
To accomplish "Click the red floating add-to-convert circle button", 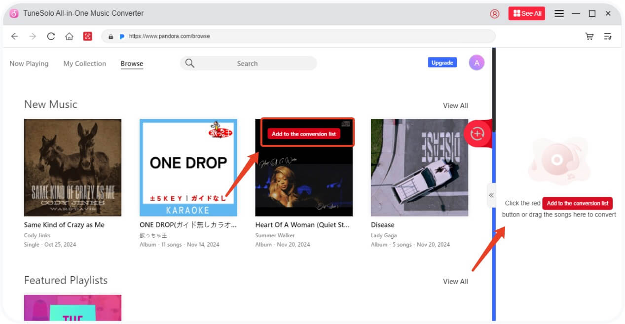I will click(x=477, y=134).
